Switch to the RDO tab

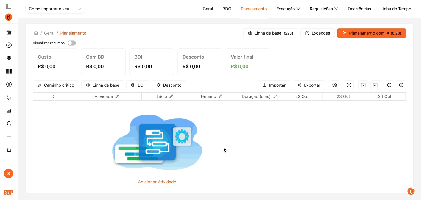coord(227,9)
